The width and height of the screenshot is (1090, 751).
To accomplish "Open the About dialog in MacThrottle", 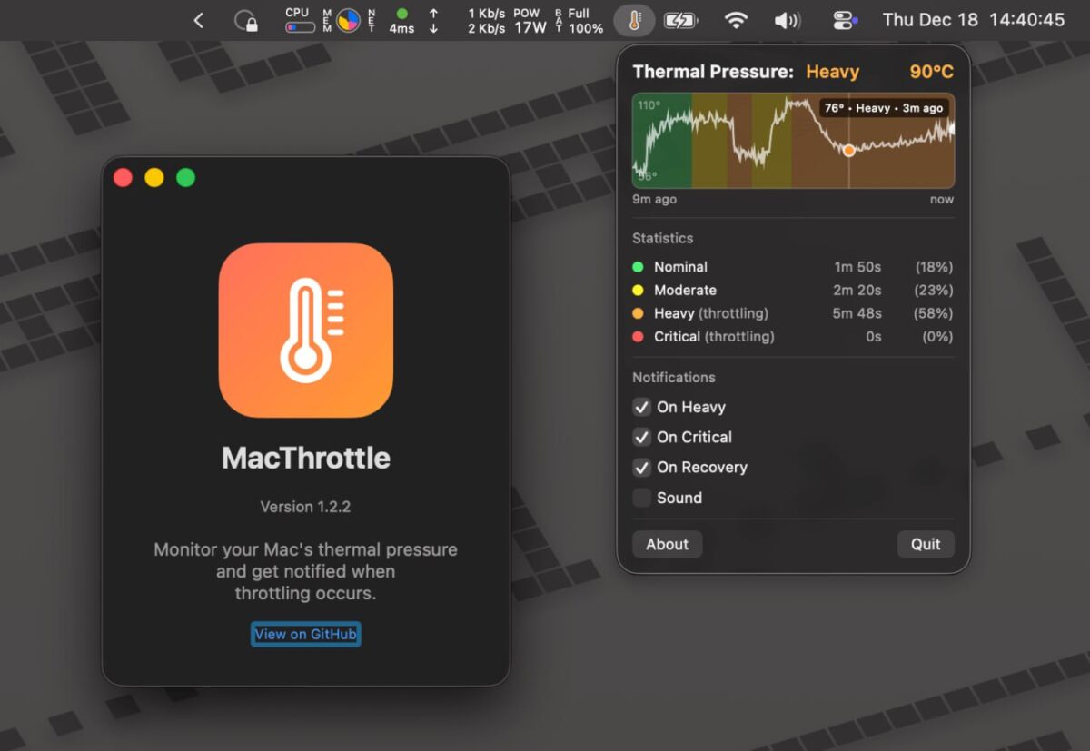I will 667,544.
